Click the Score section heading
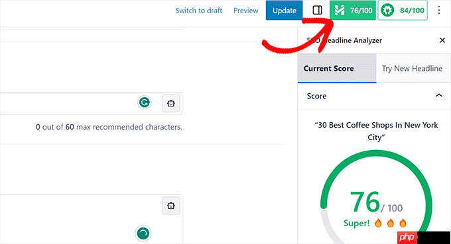The height and width of the screenshot is (244, 451). point(316,96)
